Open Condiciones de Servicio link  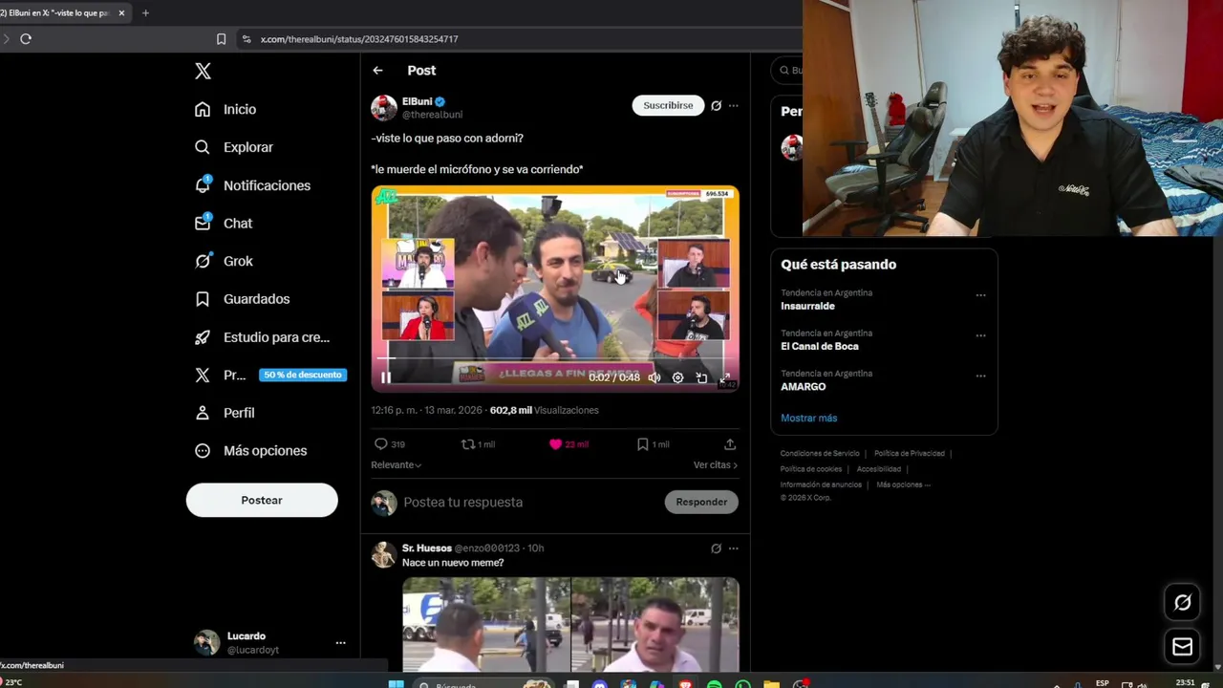(820, 454)
